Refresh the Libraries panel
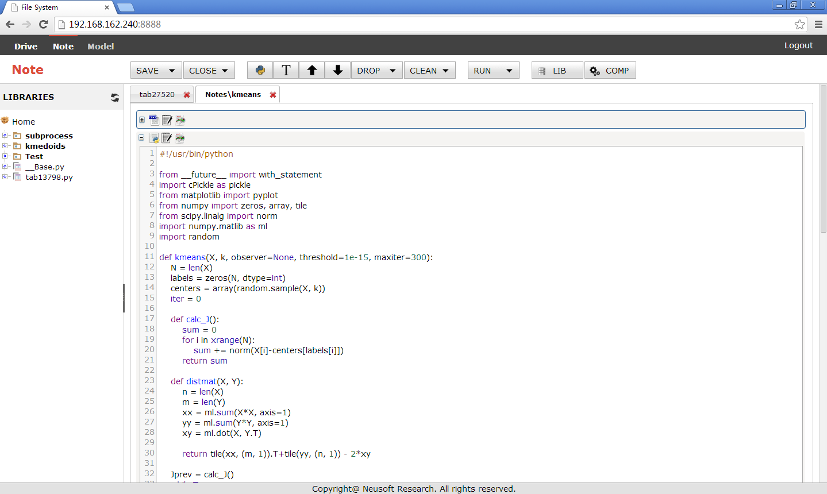Viewport: 827px width, 494px height. pos(115,98)
